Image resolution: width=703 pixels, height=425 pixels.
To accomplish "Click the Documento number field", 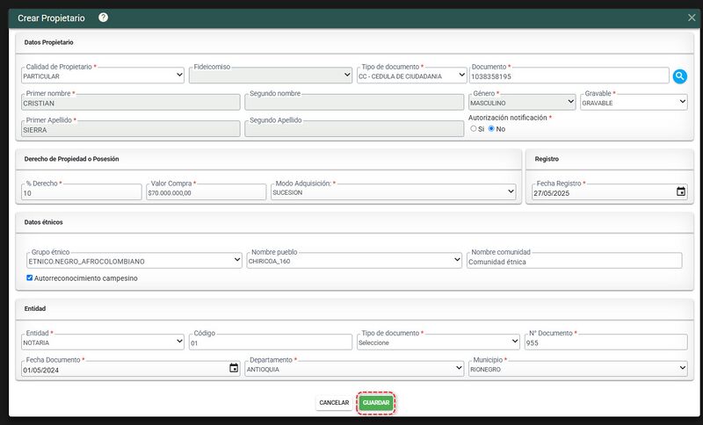I will click(x=569, y=76).
